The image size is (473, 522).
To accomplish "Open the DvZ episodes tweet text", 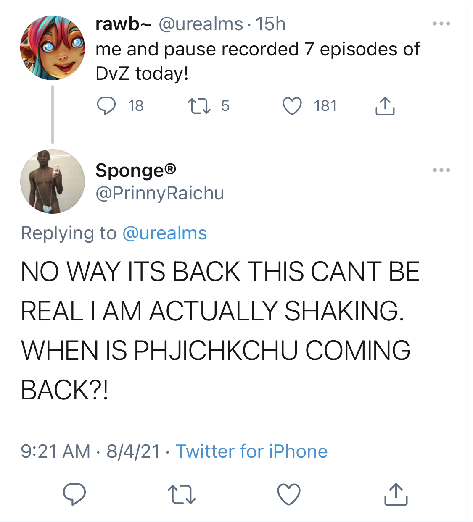I will 257,61.
